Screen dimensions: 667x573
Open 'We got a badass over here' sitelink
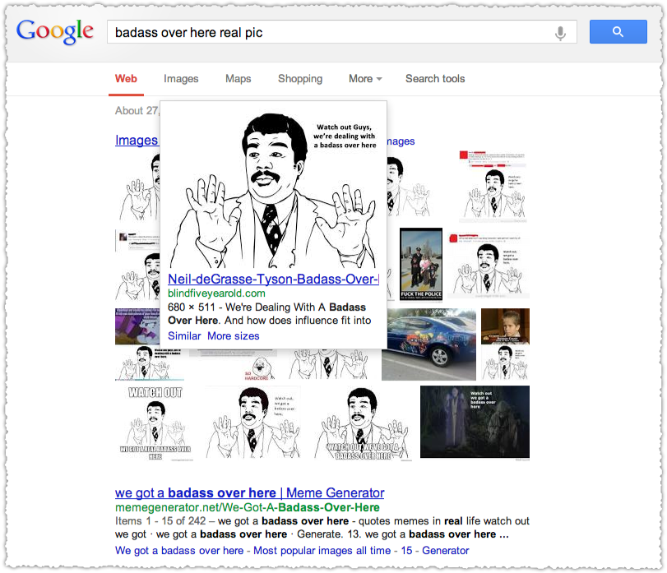click(x=179, y=551)
